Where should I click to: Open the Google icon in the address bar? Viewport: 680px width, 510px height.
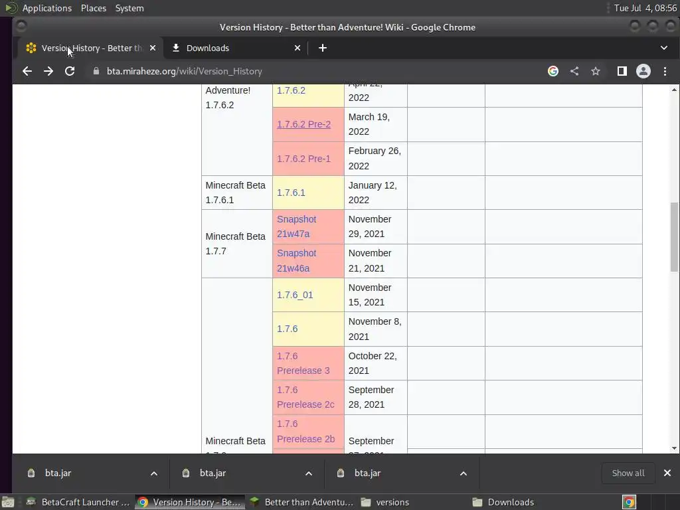tap(553, 71)
